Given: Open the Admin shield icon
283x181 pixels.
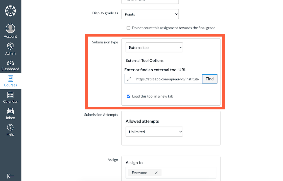Looking at the screenshot, I should (x=10, y=46).
